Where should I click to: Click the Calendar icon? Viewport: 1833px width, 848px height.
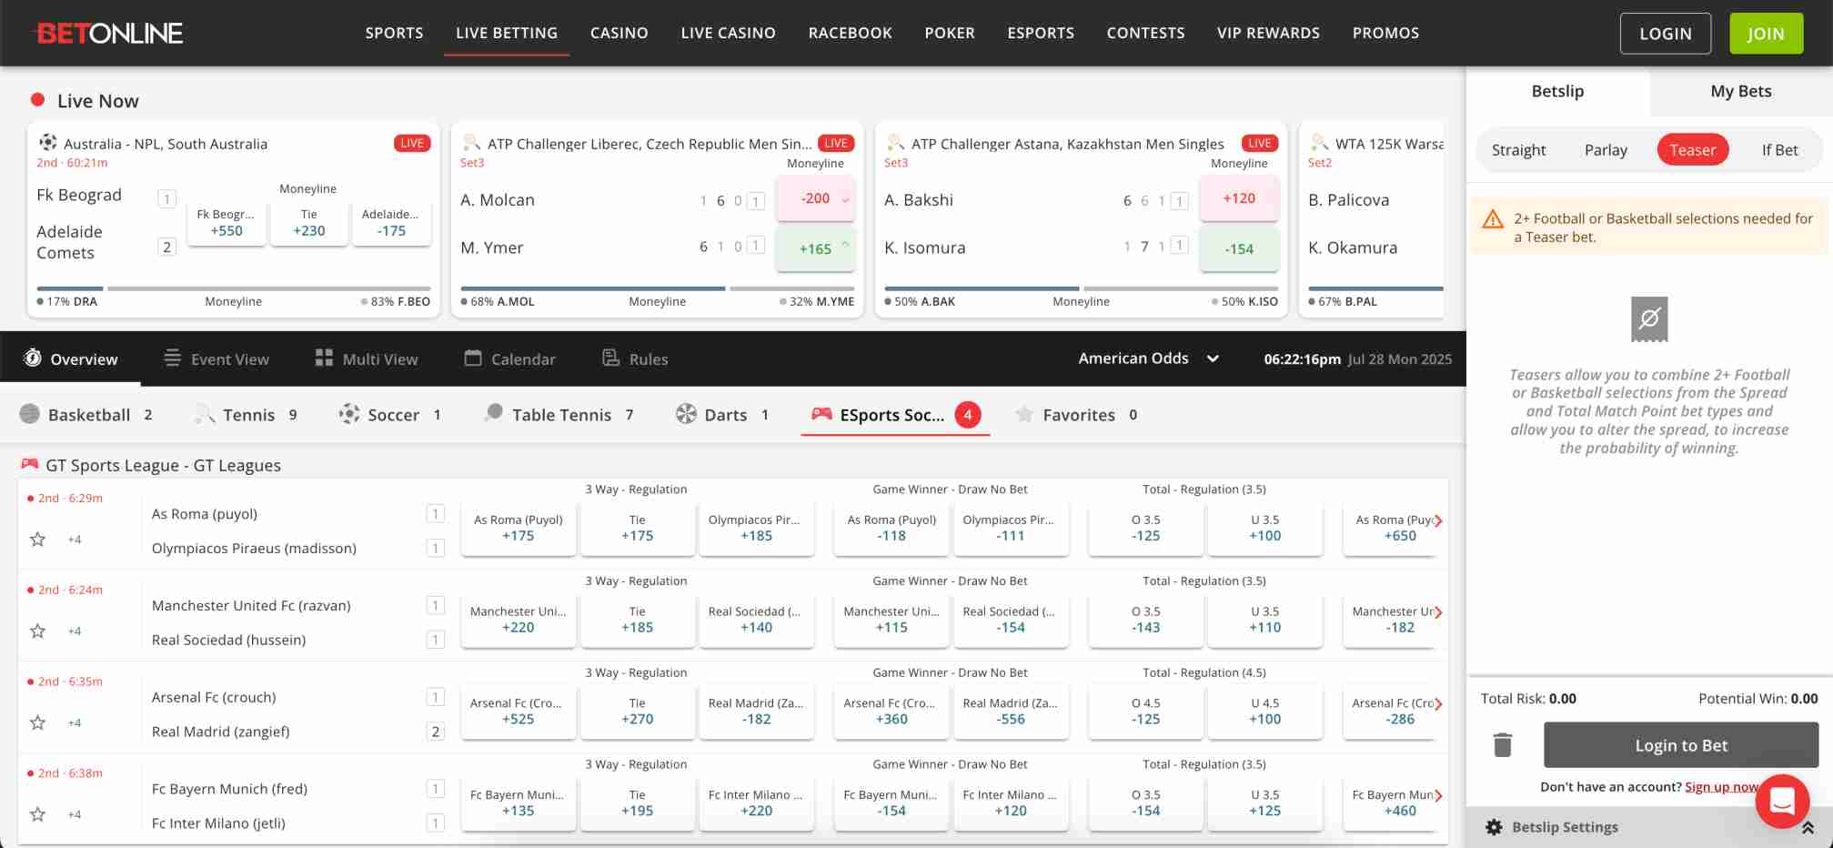click(473, 358)
